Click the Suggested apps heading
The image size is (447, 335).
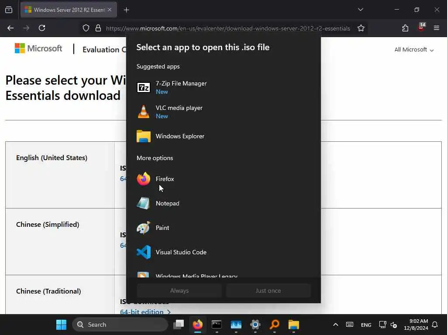pos(158,66)
